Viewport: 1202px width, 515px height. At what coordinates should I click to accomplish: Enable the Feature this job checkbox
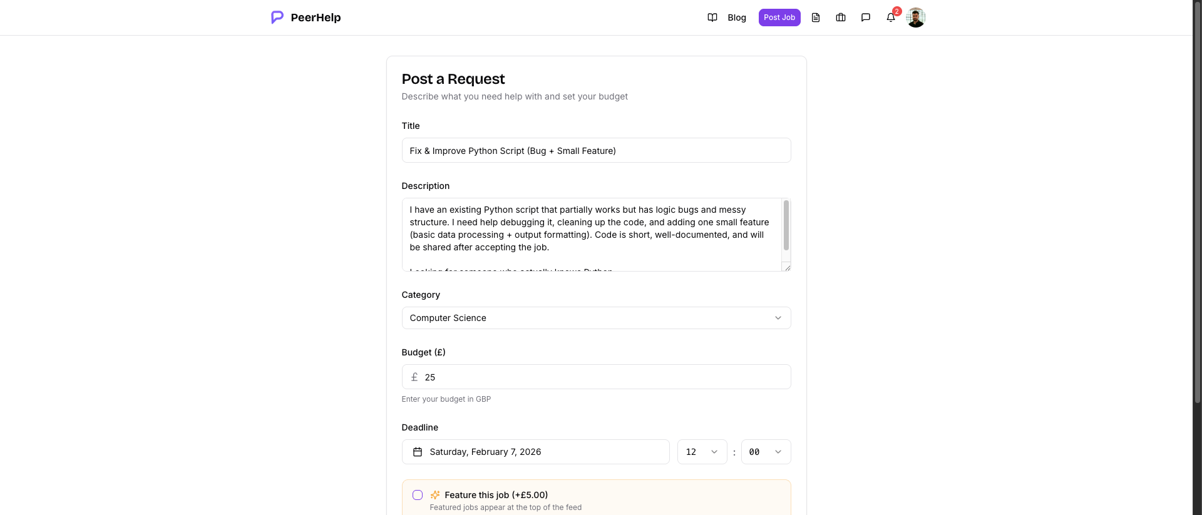click(418, 495)
